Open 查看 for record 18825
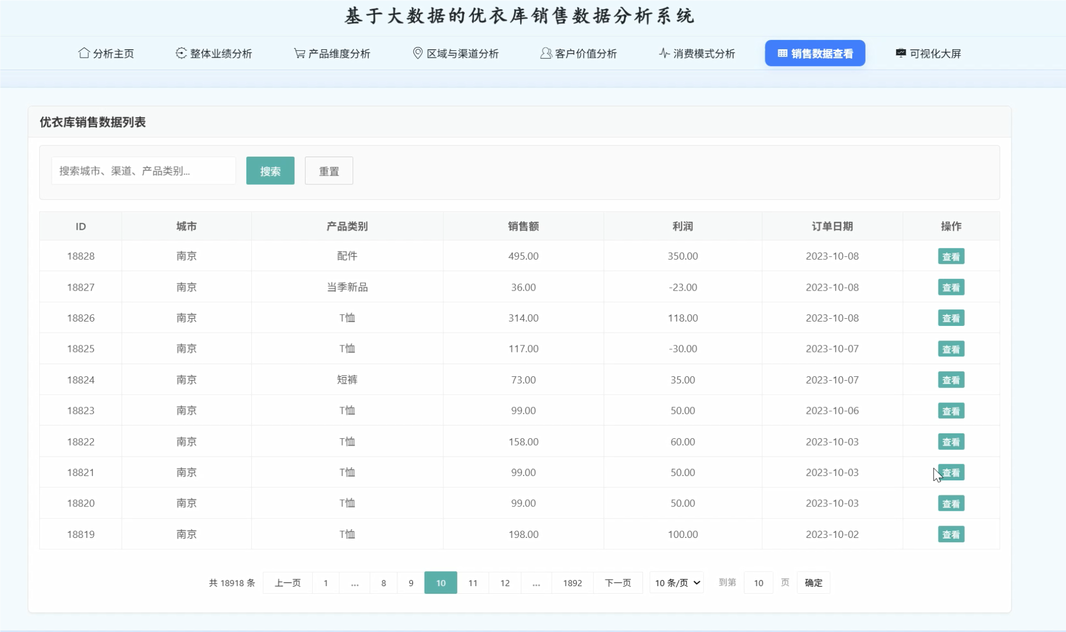 tap(951, 349)
